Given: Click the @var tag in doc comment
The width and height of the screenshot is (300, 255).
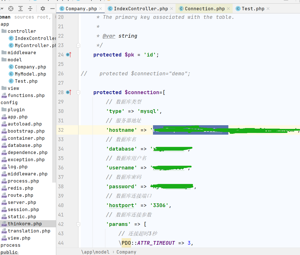Looking at the screenshot, I should coord(109,36).
